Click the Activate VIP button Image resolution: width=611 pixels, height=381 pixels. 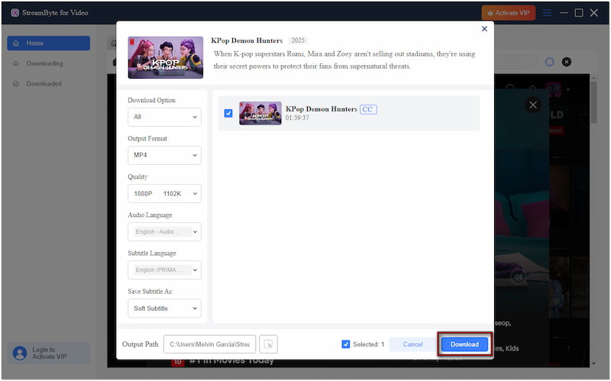point(508,13)
